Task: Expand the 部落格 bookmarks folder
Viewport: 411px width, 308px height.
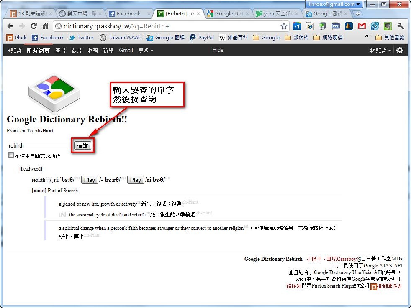Action: [296, 38]
